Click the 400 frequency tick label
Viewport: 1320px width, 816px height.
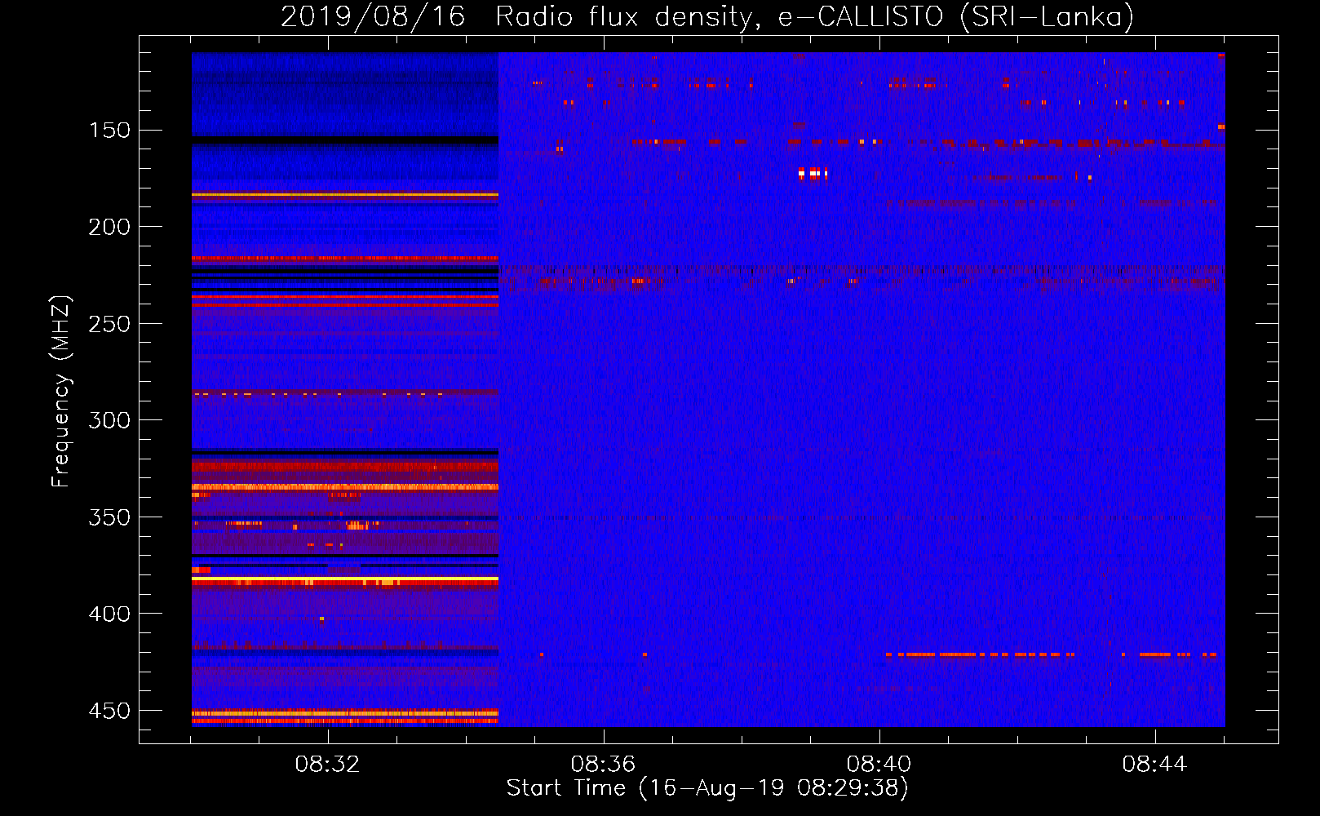(x=109, y=614)
